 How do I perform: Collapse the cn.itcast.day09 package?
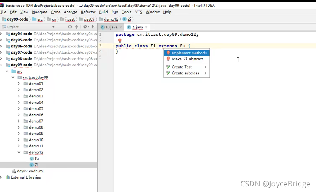click(13, 77)
